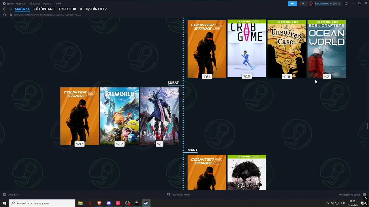Click the İndirmeleri Yönet download icon
369x207 pixels.
(x=168, y=195)
